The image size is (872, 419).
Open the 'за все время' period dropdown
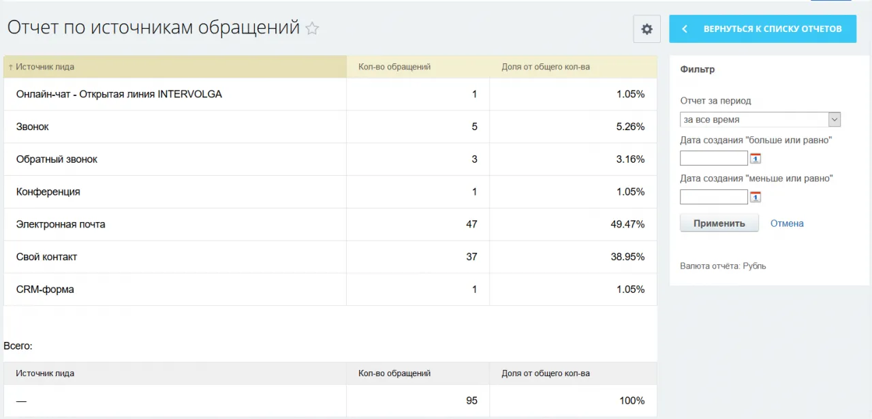749,119
